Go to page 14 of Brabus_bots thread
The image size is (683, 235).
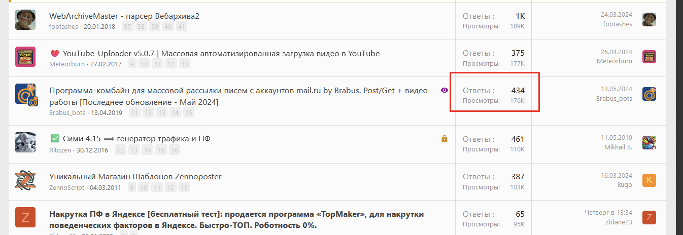tap(175, 112)
